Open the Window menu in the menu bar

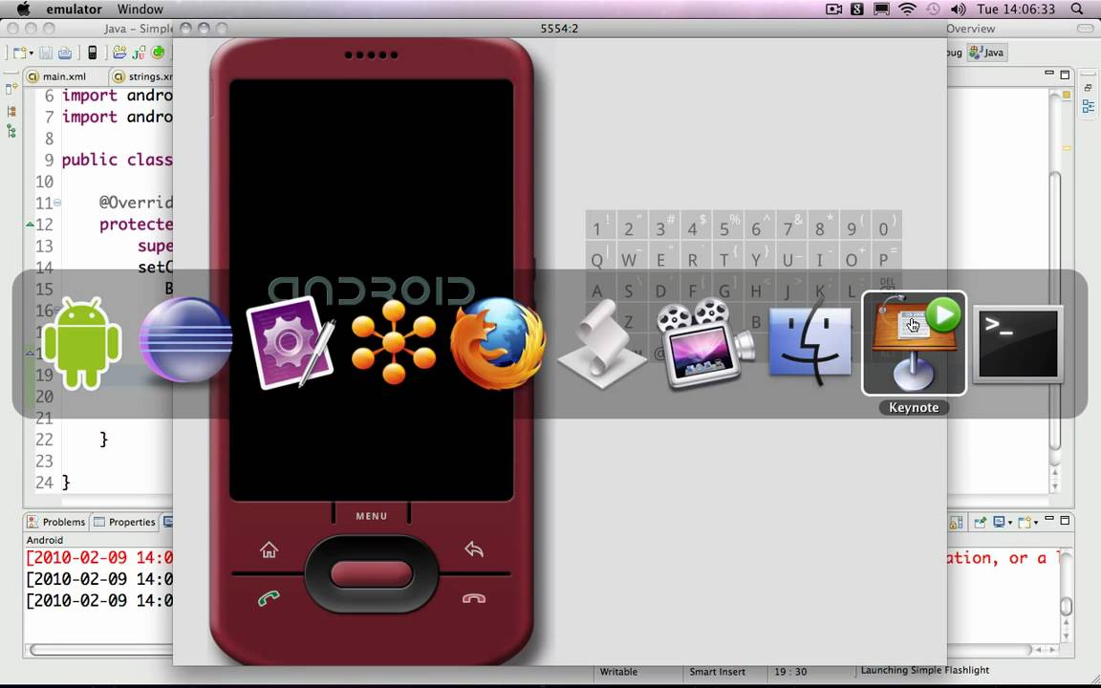click(x=140, y=10)
